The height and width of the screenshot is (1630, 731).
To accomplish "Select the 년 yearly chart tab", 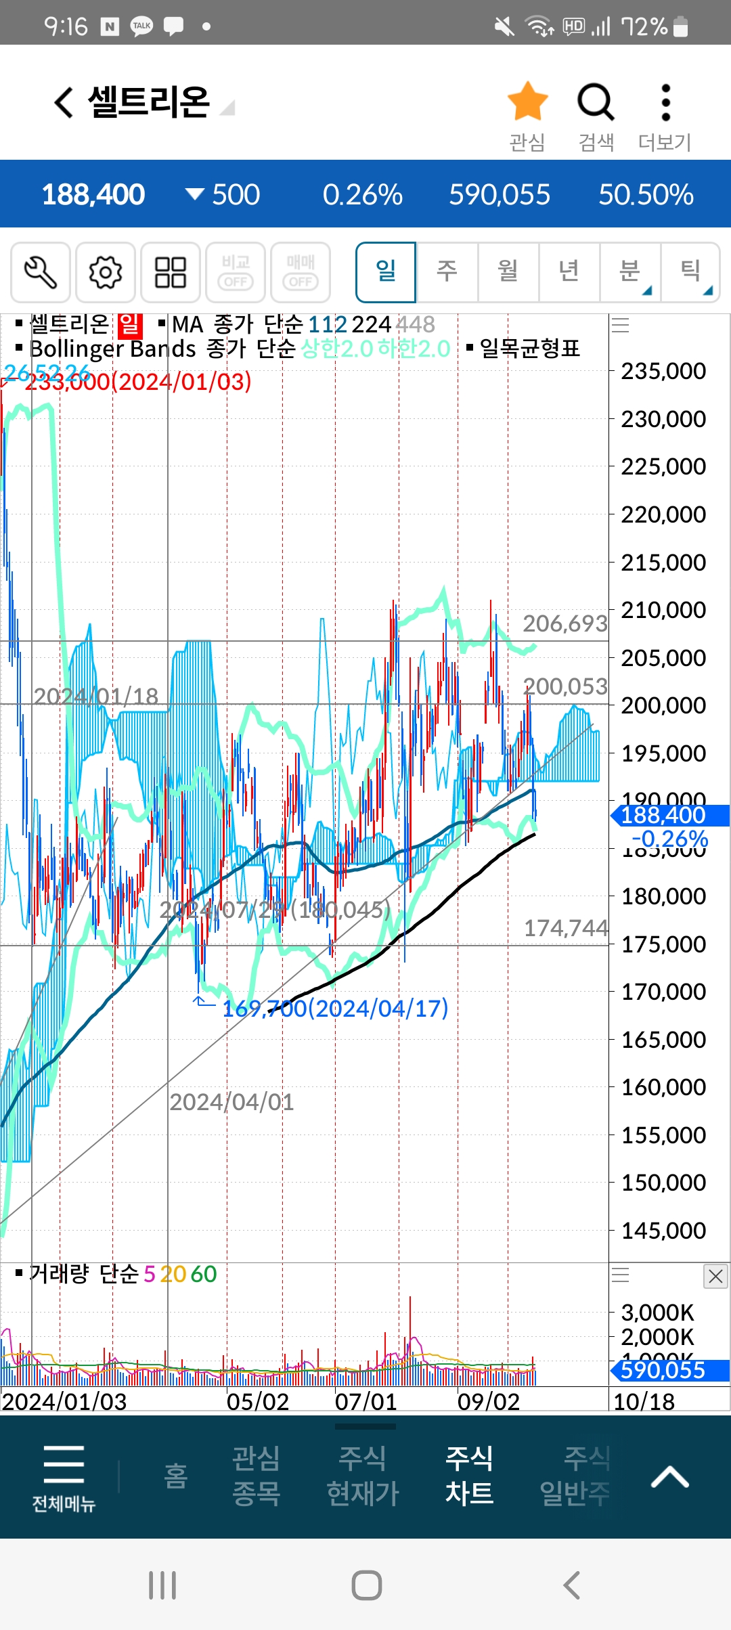I will point(569,272).
